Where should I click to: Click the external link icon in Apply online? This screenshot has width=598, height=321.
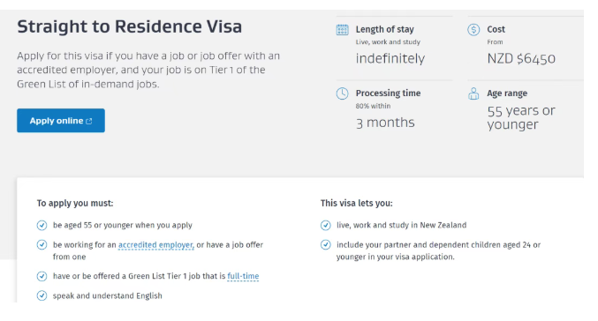click(89, 121)
